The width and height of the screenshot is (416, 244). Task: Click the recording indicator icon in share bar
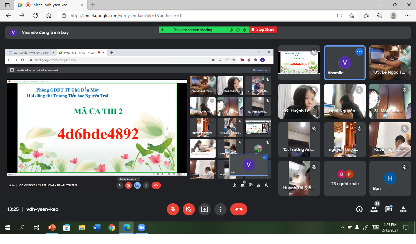238,30
